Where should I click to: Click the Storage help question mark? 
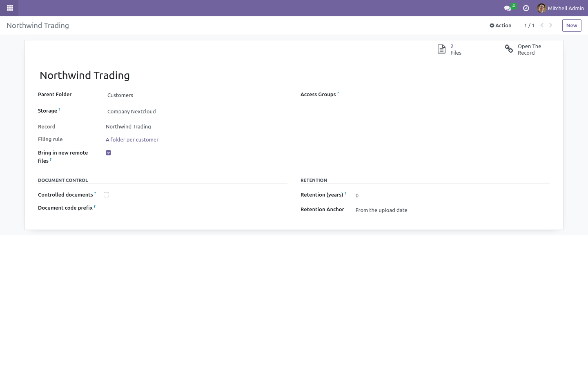click(59, 109)
